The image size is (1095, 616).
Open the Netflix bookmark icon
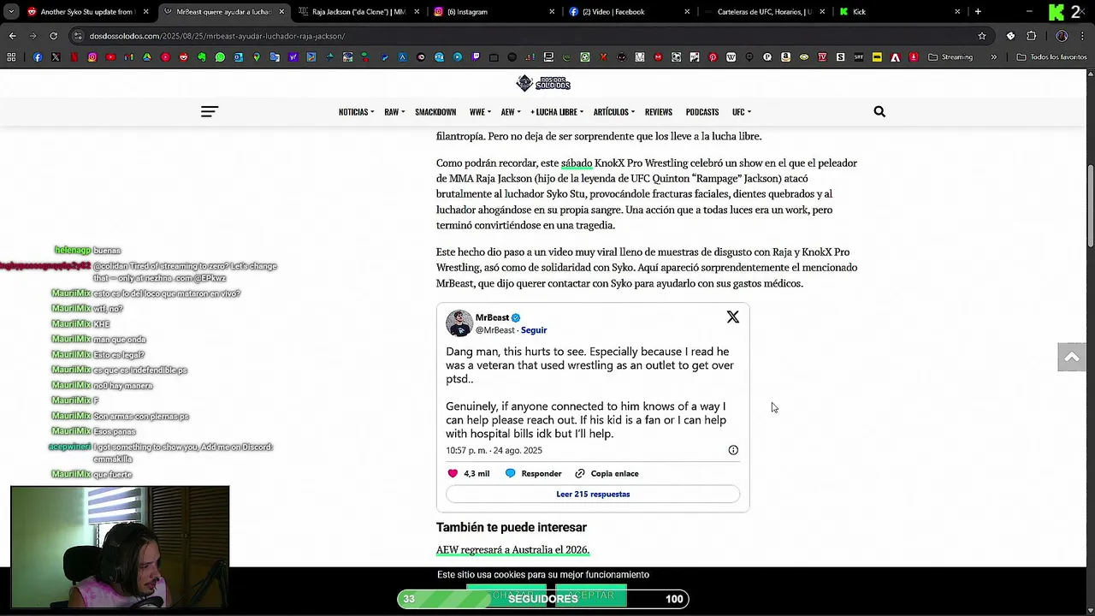pos(74,57)
